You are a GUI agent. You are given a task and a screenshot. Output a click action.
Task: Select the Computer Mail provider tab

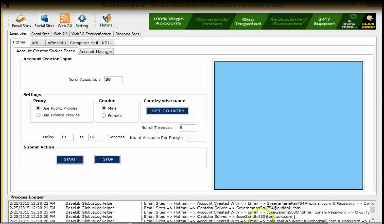84,43
